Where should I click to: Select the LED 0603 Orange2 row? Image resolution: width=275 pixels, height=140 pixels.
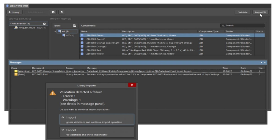(172, 46)
